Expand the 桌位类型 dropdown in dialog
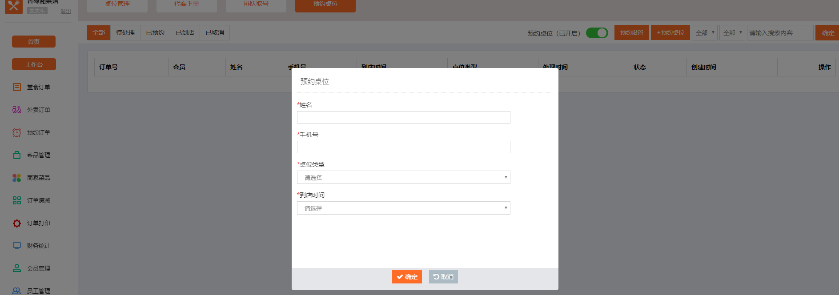Viewport: 839px width, 295px height. pos(403,177)
